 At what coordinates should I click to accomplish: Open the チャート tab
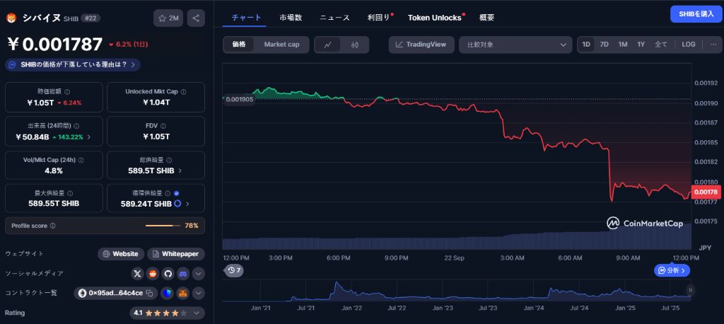pyautogui.click(x=247, y=18)
